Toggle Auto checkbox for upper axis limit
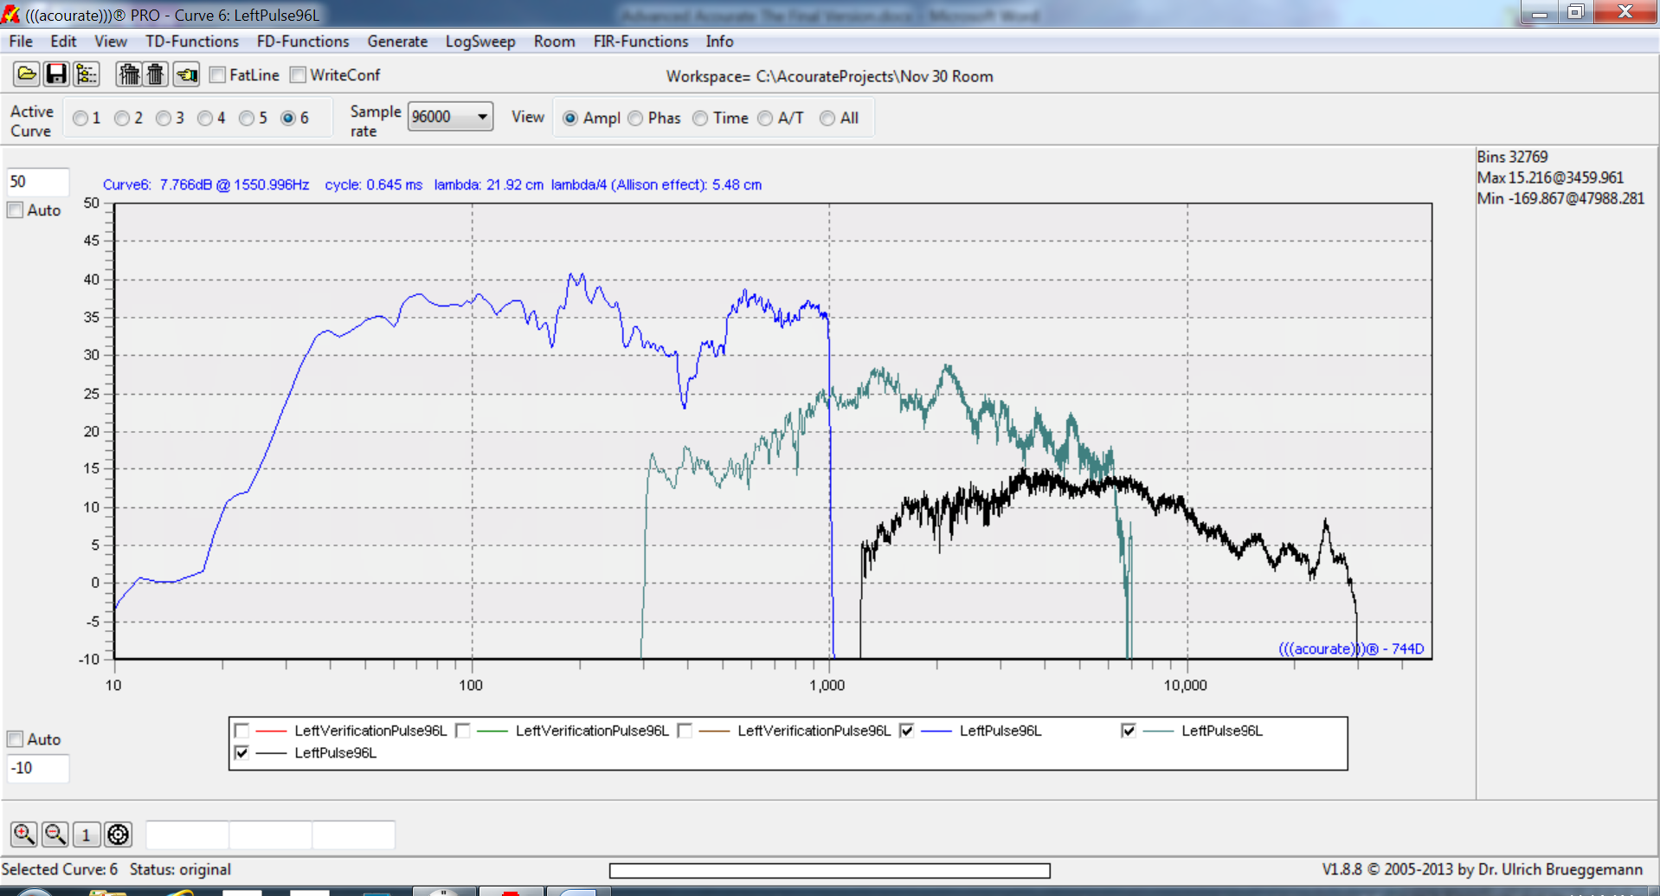The height and width of the screenshot is (896, 1660). click(16, 210)
